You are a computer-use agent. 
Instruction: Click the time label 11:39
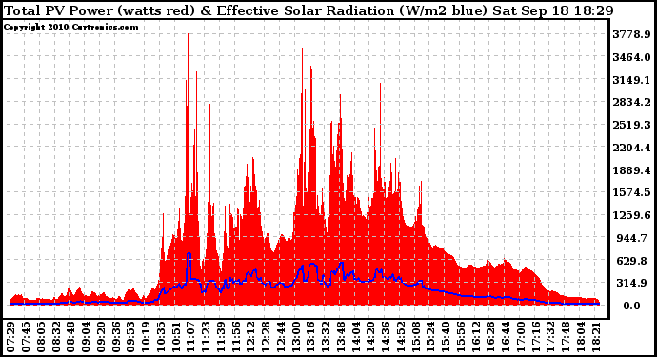click(221, 337)
